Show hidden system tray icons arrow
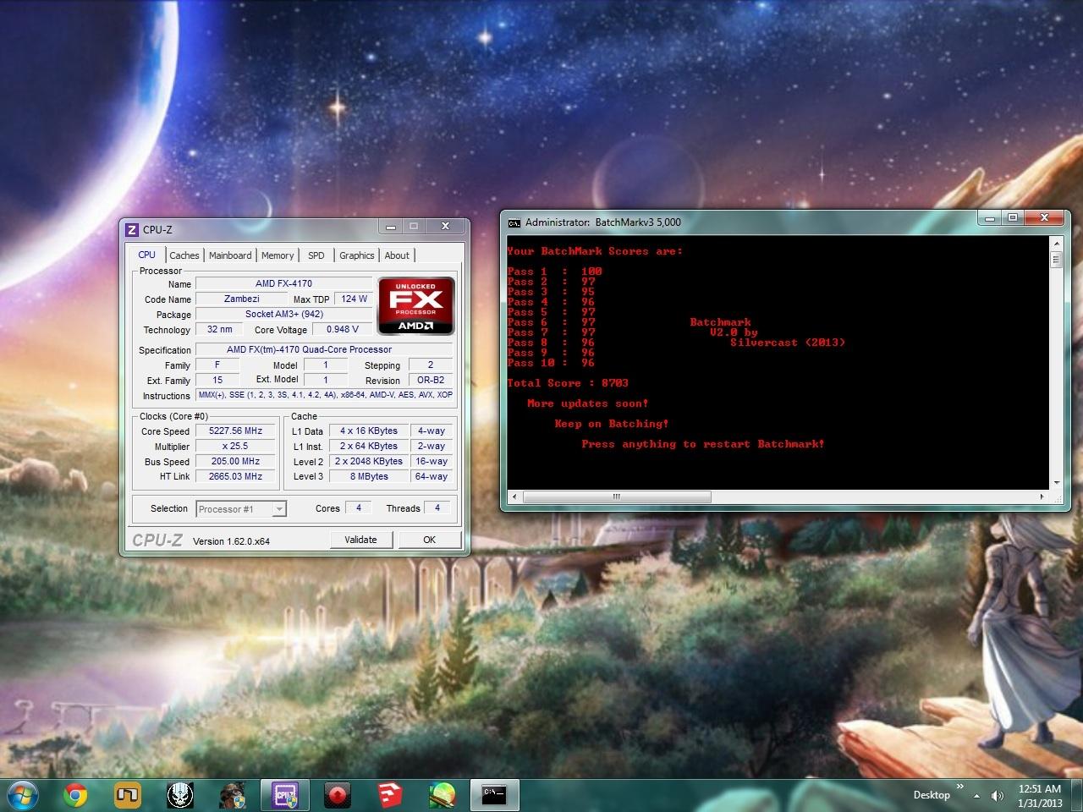Viewport: 1083px width, 812px height. click(977, 796)
